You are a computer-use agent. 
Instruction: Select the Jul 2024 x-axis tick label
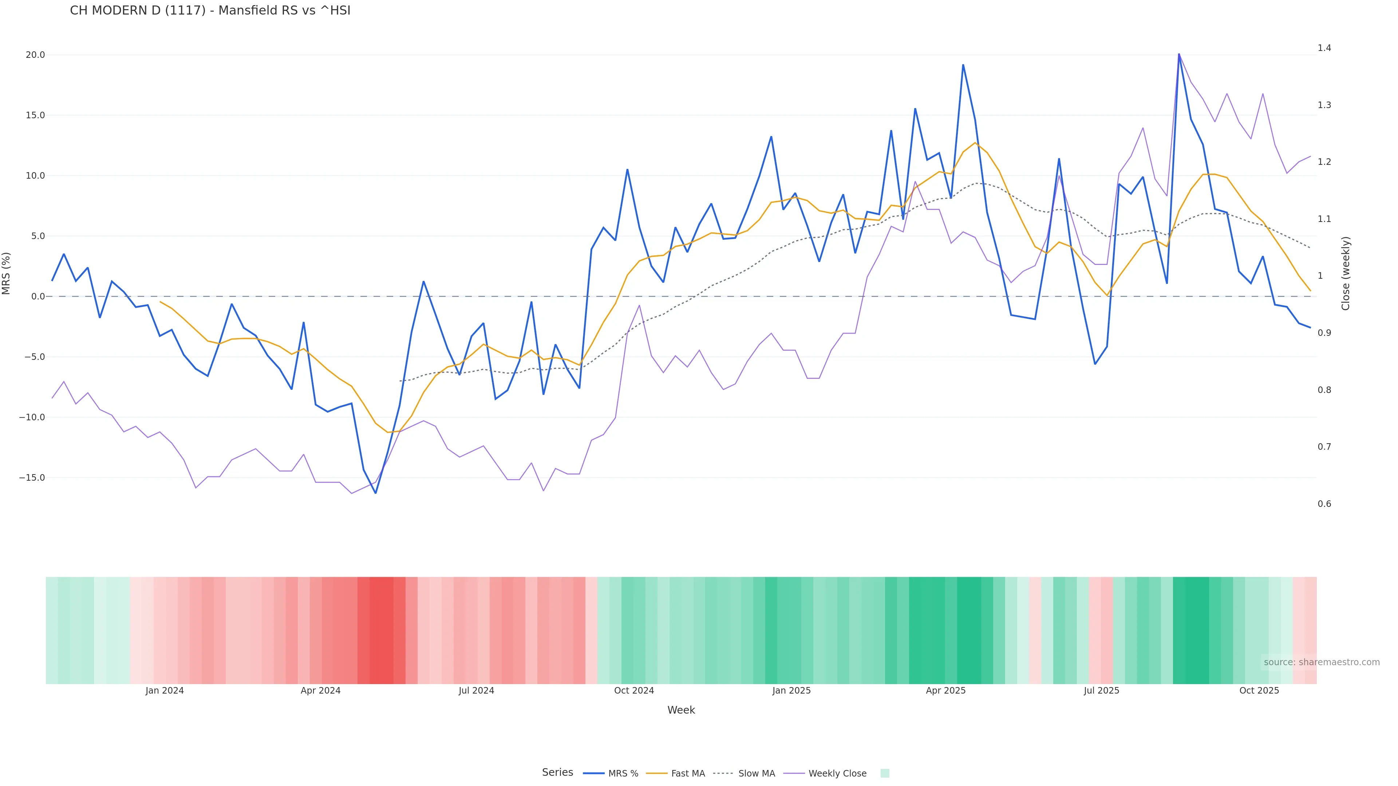tap(476, 691)
